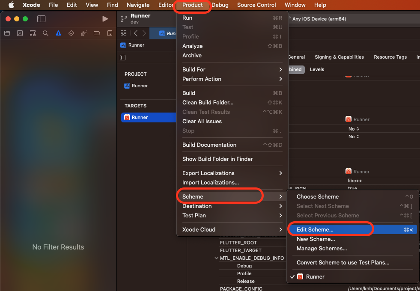Show the Project navigator folder icon
420x291 pixels.
tap(7, 33)
